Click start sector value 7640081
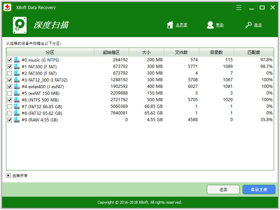The image size is (280, 210). pos(119,113)
